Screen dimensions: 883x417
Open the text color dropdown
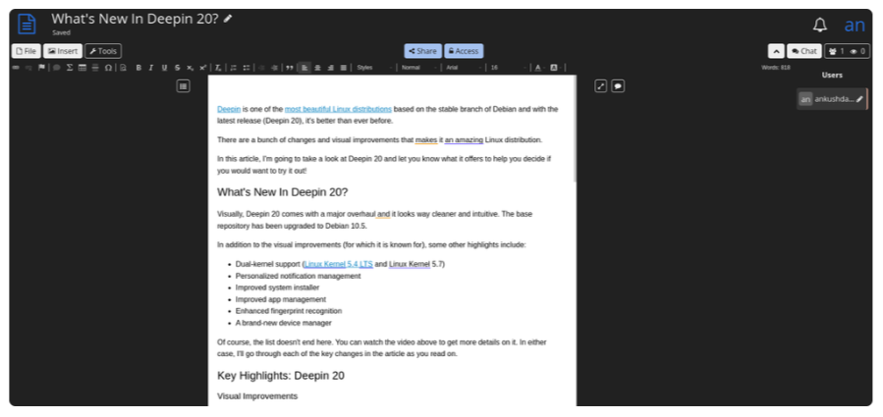(539, 68)
